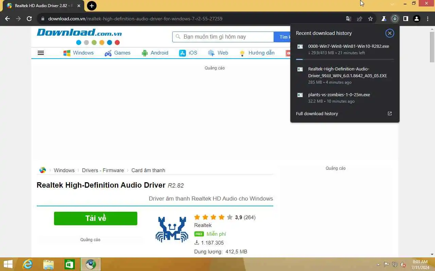Bookmark this page with the star

(x=370, y=19)
